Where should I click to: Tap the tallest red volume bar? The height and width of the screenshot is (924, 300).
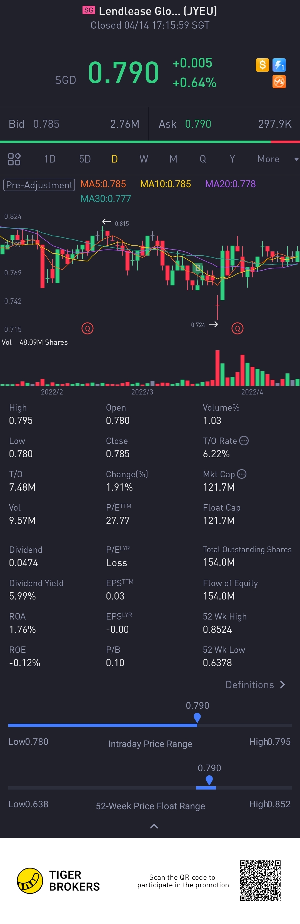tap(217, 368)
